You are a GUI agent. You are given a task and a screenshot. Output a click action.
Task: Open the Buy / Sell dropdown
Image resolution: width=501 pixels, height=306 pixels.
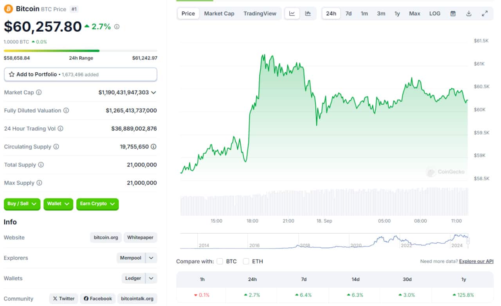click(x=22, y=204)
